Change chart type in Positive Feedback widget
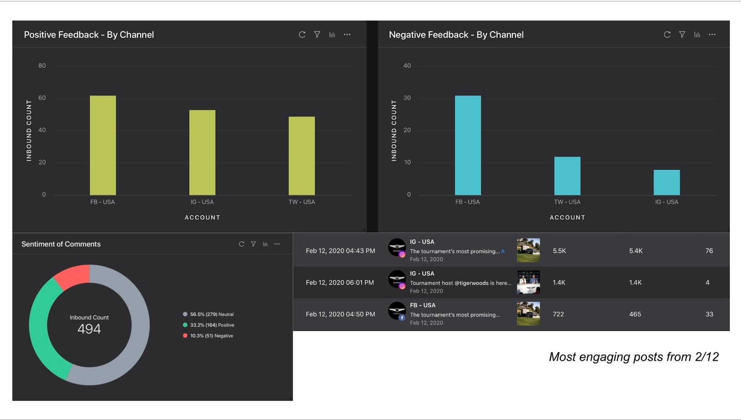741x420 pixels. [x=332, y=35]
